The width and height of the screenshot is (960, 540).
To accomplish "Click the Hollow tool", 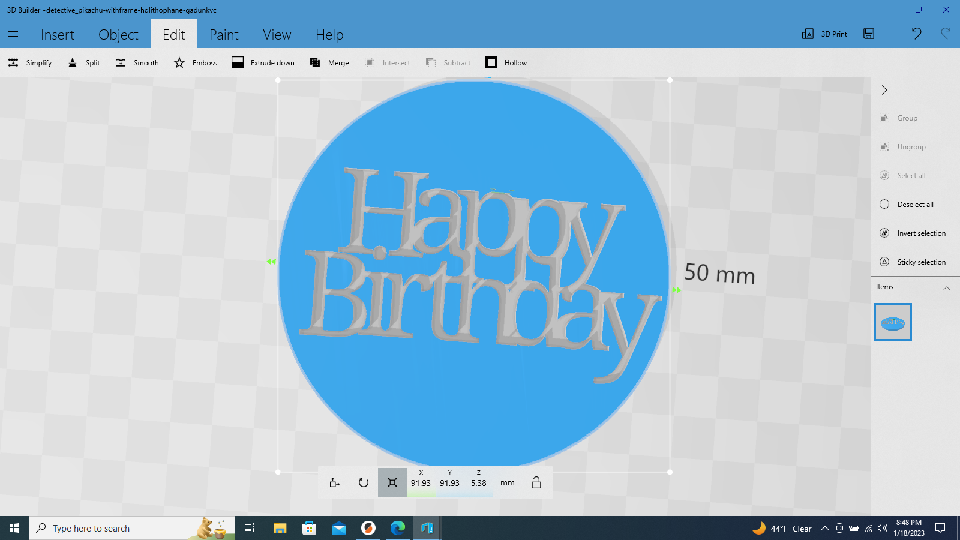I will (x=506, y=63).
